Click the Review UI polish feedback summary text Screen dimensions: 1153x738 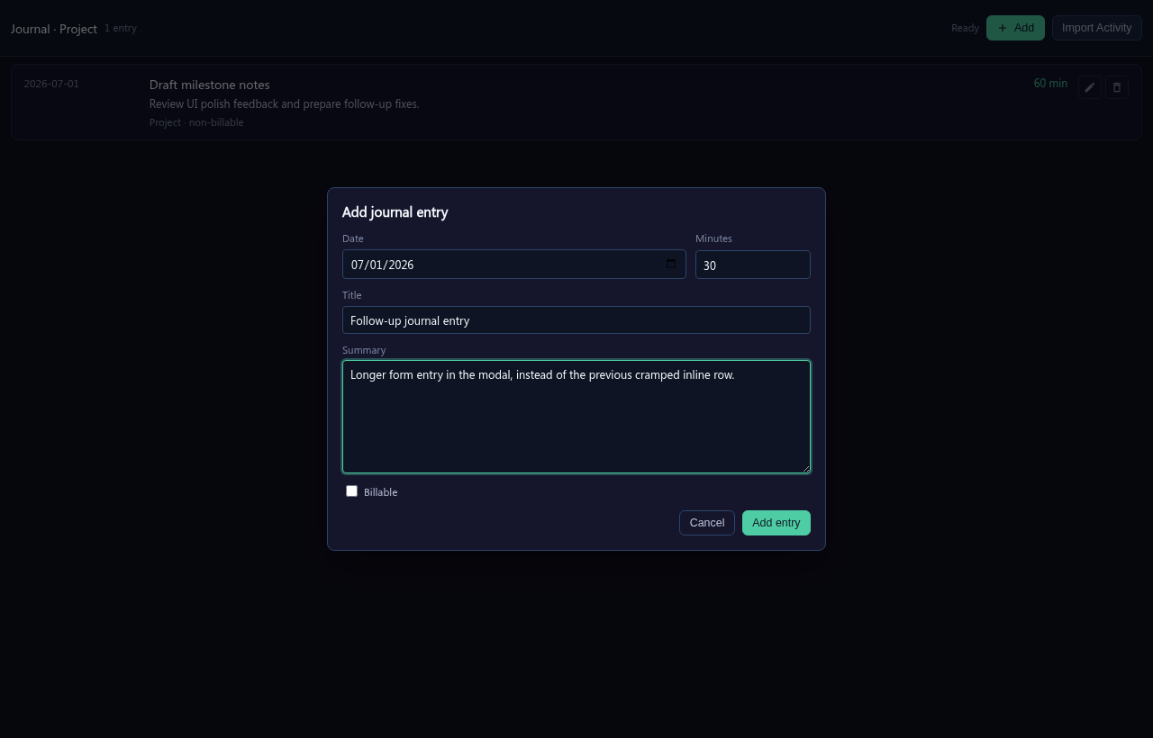(285, 103)
